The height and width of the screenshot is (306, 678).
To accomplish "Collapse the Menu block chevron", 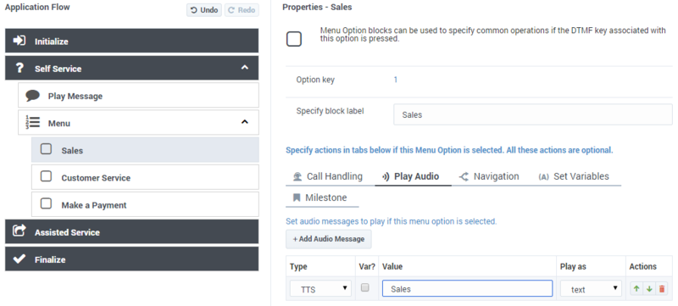I will tap(245, 122).
